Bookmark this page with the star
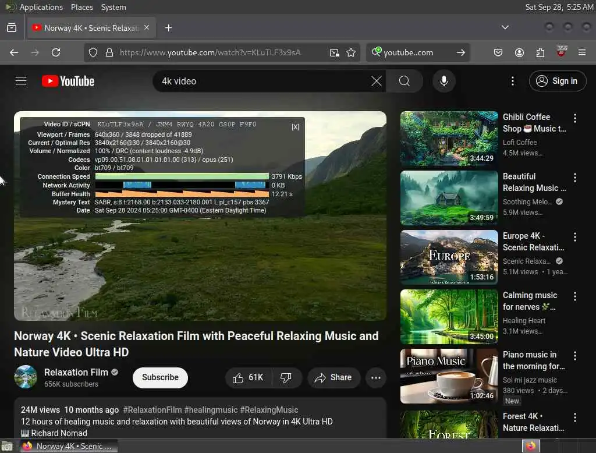 [x=351, y=52]
